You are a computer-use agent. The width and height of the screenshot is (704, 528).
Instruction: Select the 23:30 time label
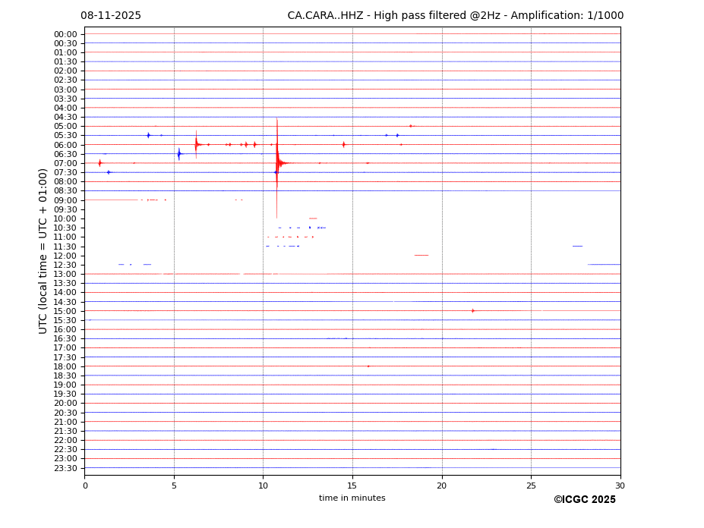coord(65,468)
